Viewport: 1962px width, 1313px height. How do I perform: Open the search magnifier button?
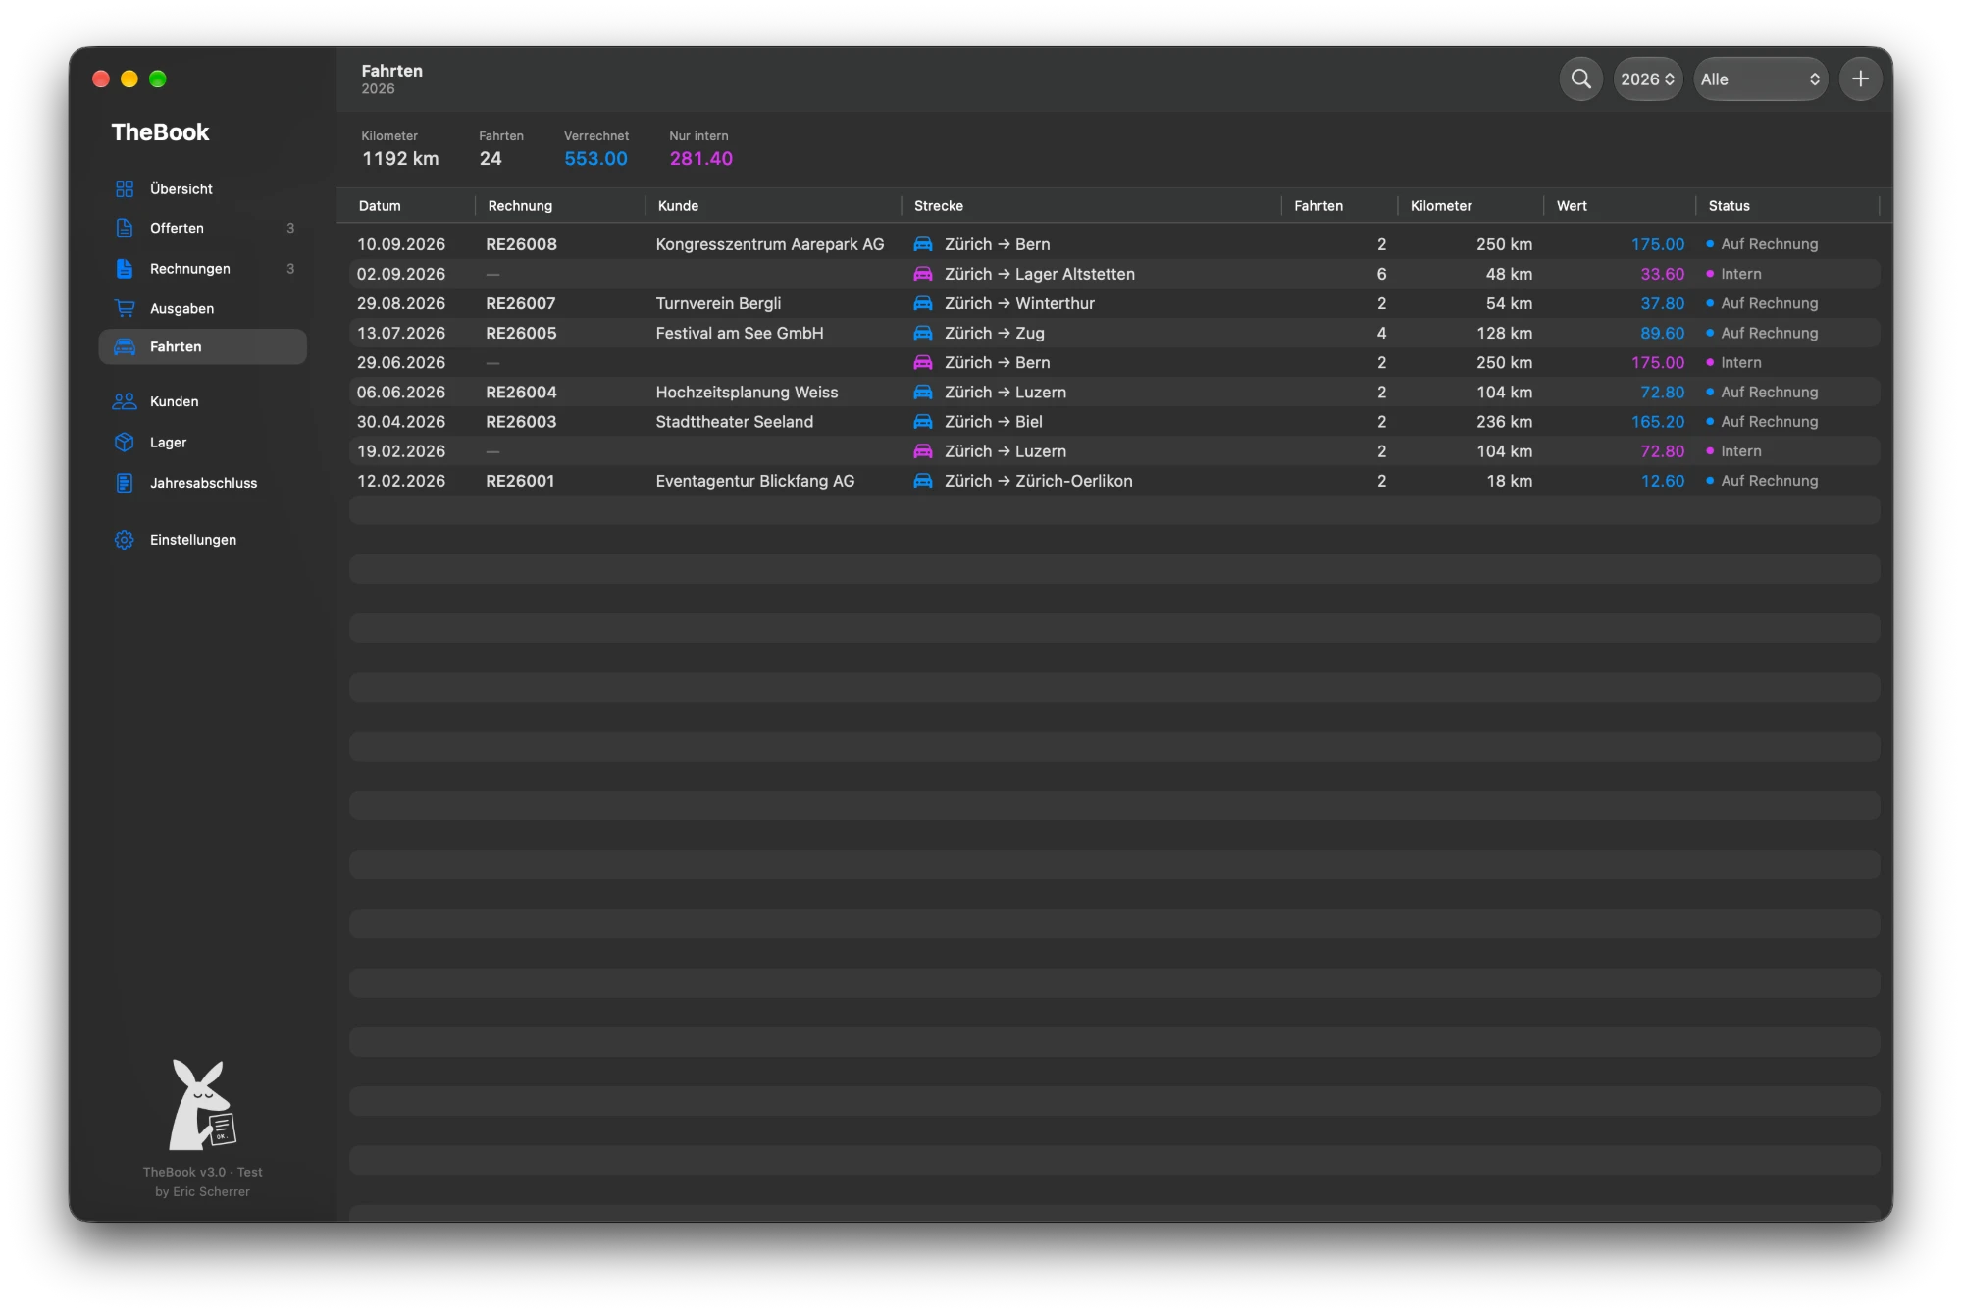[1580, 79]
